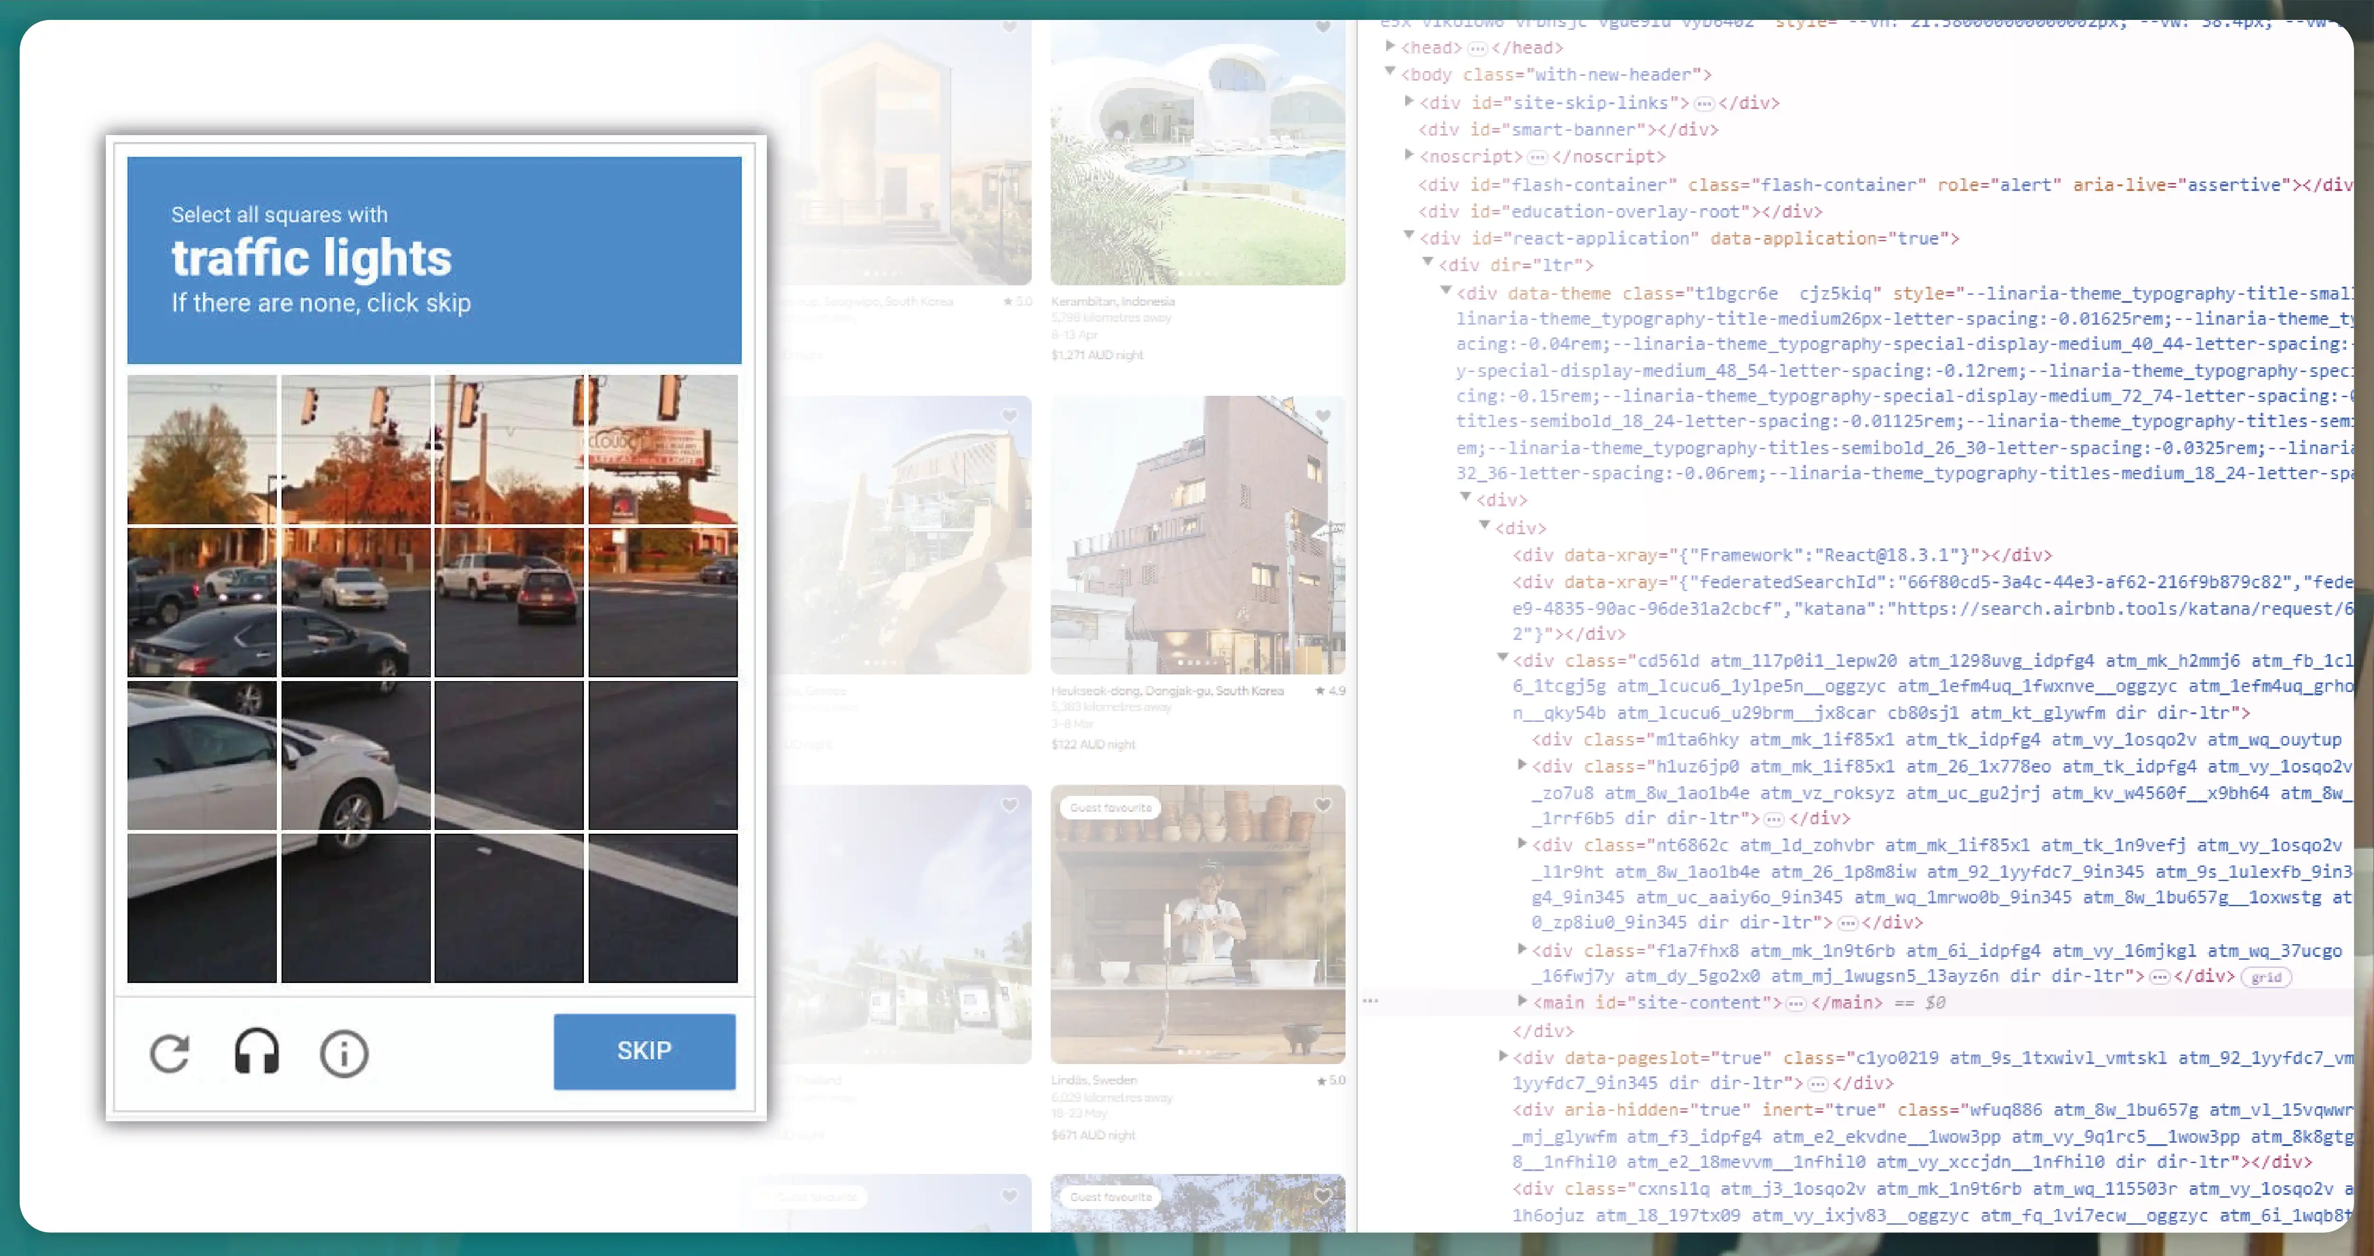Click the "traffic lights" captcha heading

point(311,258)
